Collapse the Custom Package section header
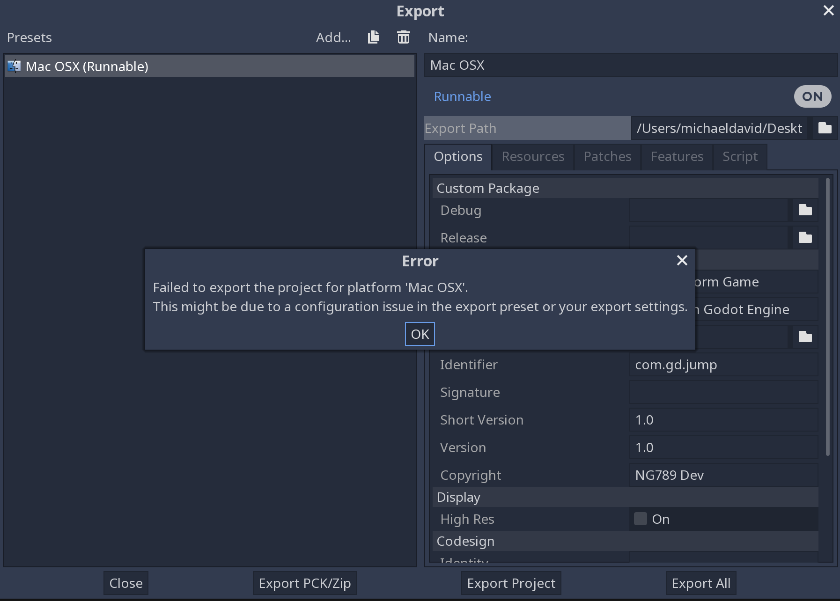 click(x=625, y=188)
